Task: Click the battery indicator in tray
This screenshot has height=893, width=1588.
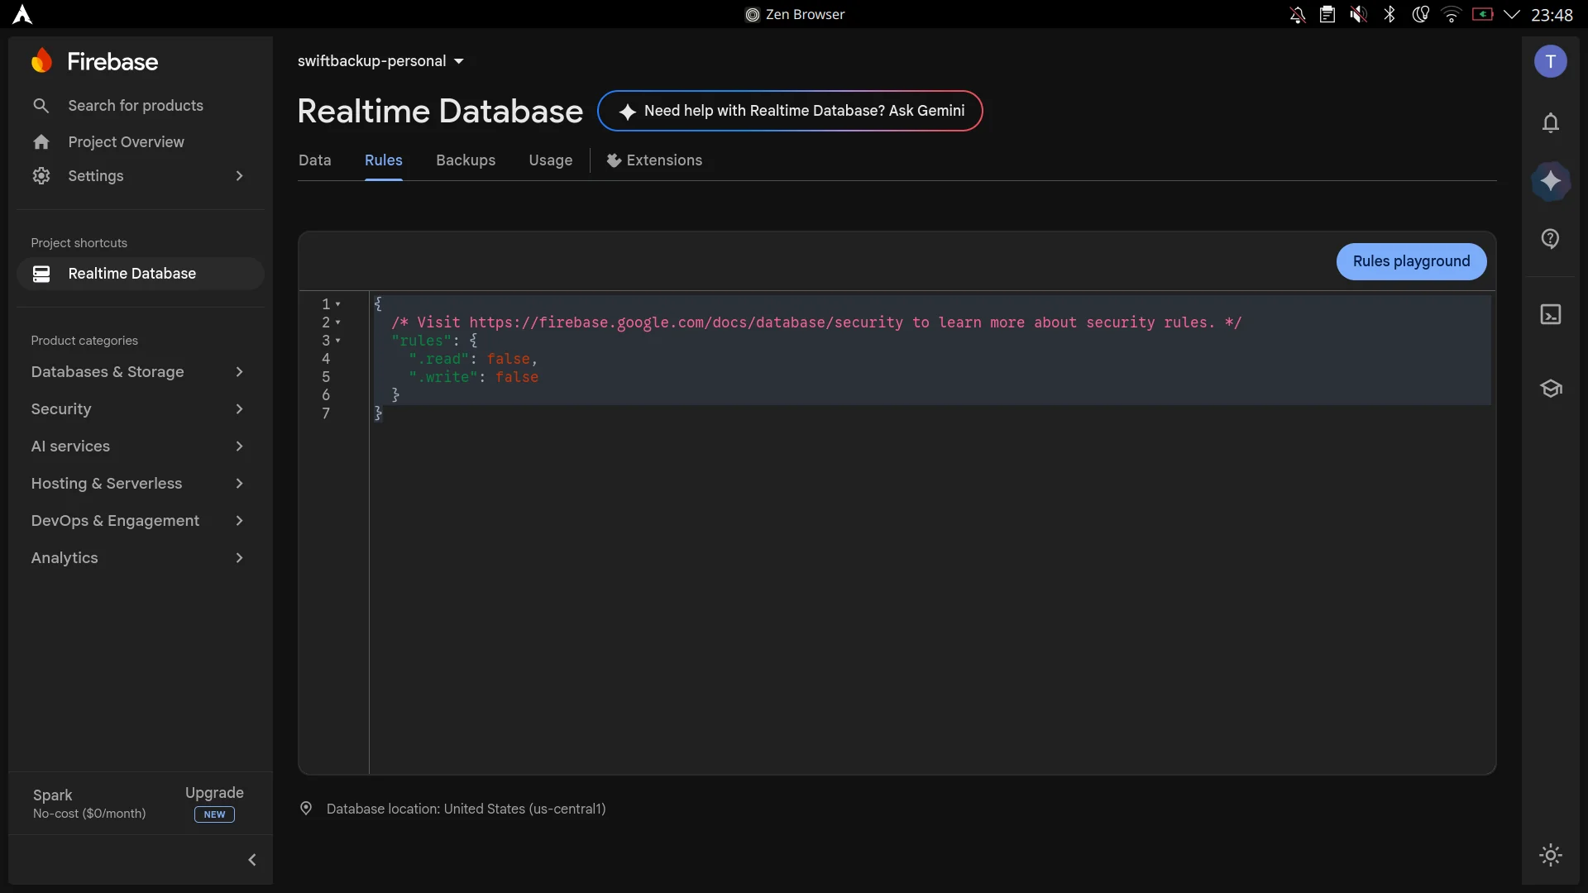Action: (1482, 14)
